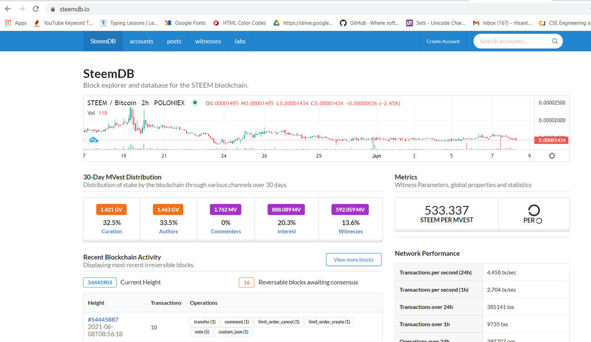Focus the Search accounts input field
The image size is (591, 342).
[518, 41]
